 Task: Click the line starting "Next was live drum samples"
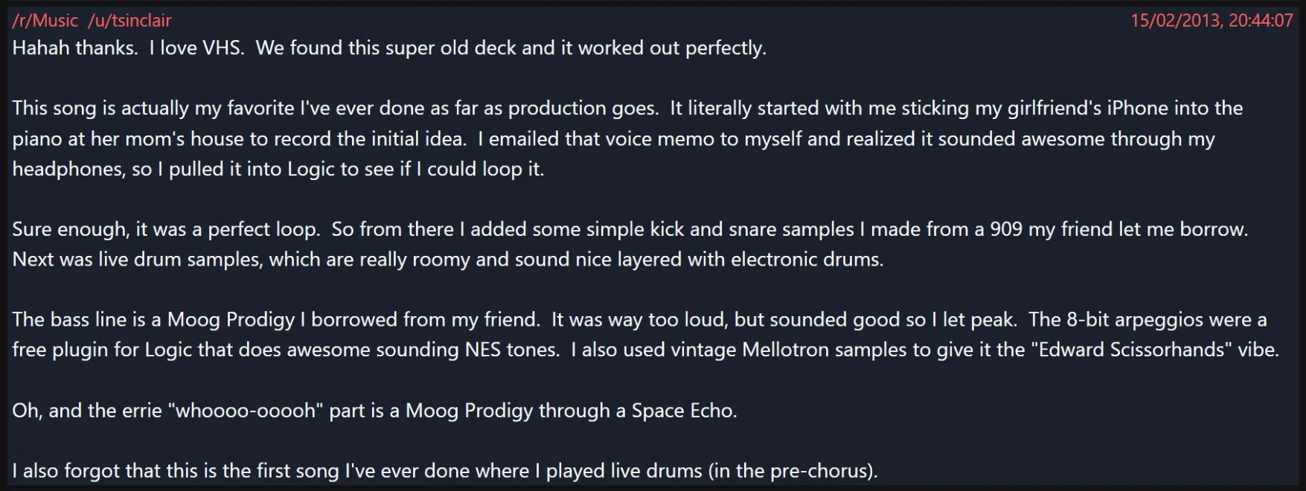(446, 260)
